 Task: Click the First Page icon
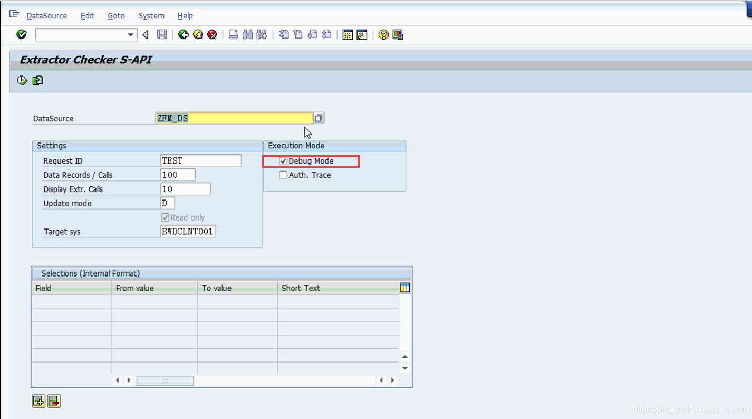coord(284,34)
